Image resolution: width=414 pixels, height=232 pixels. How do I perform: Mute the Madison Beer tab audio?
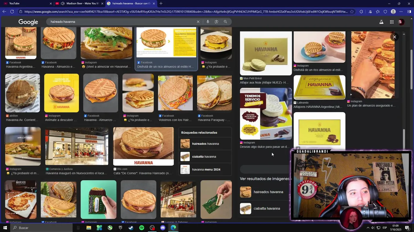pos(62,4)
